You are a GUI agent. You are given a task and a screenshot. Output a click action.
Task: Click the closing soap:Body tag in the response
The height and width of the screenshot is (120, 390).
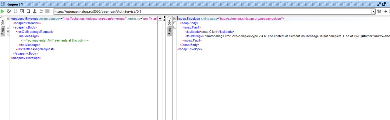pos(190,45)
